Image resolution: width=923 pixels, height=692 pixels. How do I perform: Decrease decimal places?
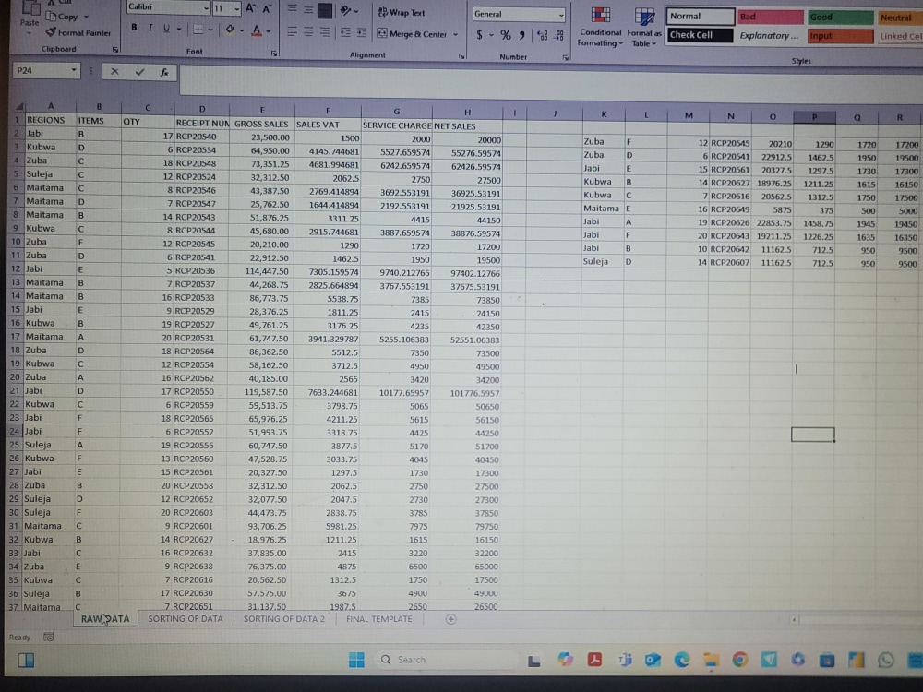(x=559, y=37)
